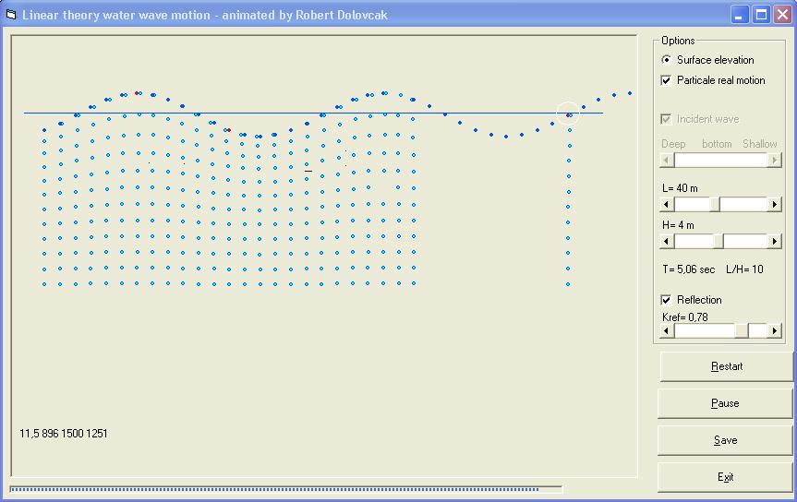The width and height of the screenshot is (797, 502).
Task: Click right arrow of the L wavelength slider
Action: 775,204
